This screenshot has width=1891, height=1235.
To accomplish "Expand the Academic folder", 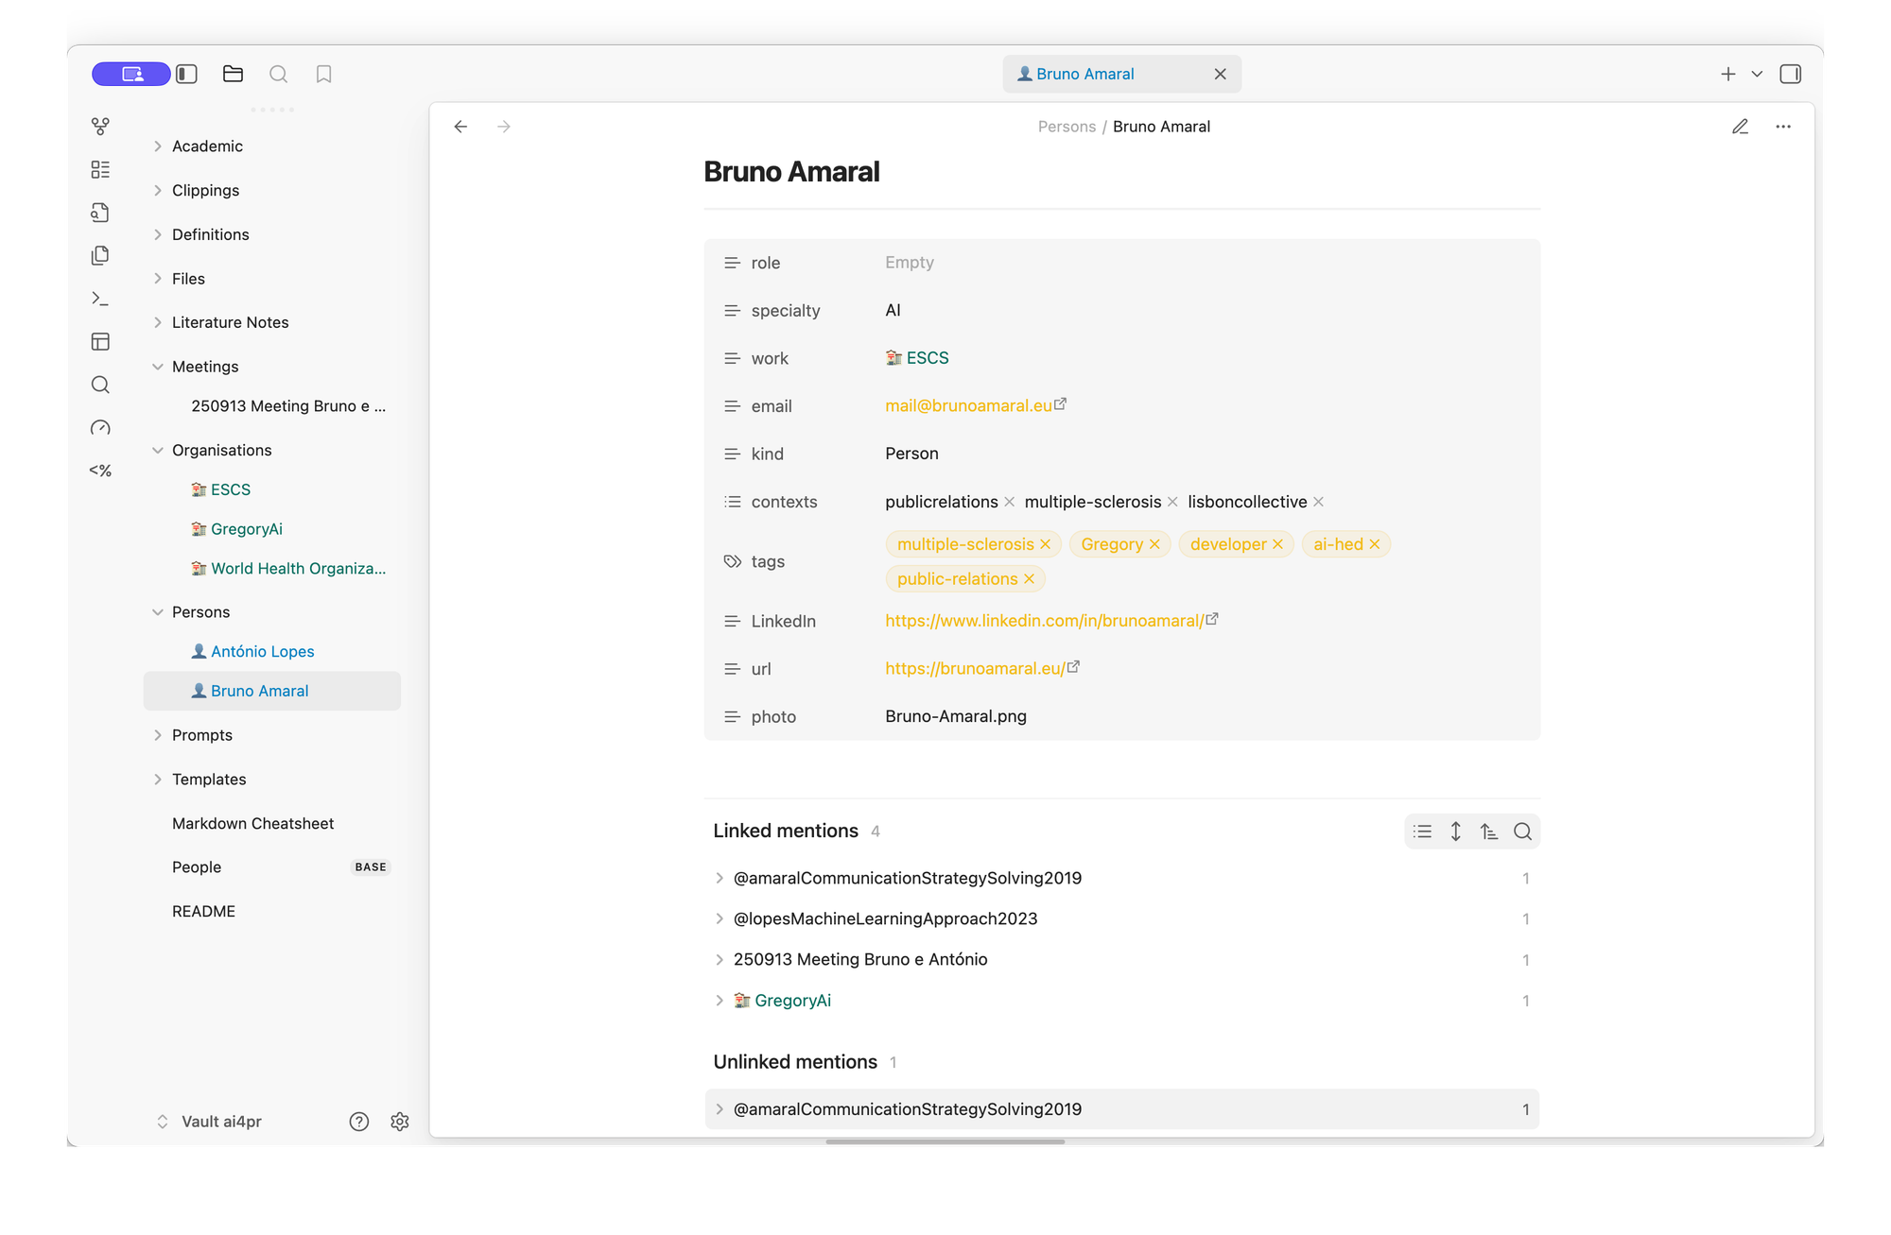I will pyautogui.click(x=158, y=146).
